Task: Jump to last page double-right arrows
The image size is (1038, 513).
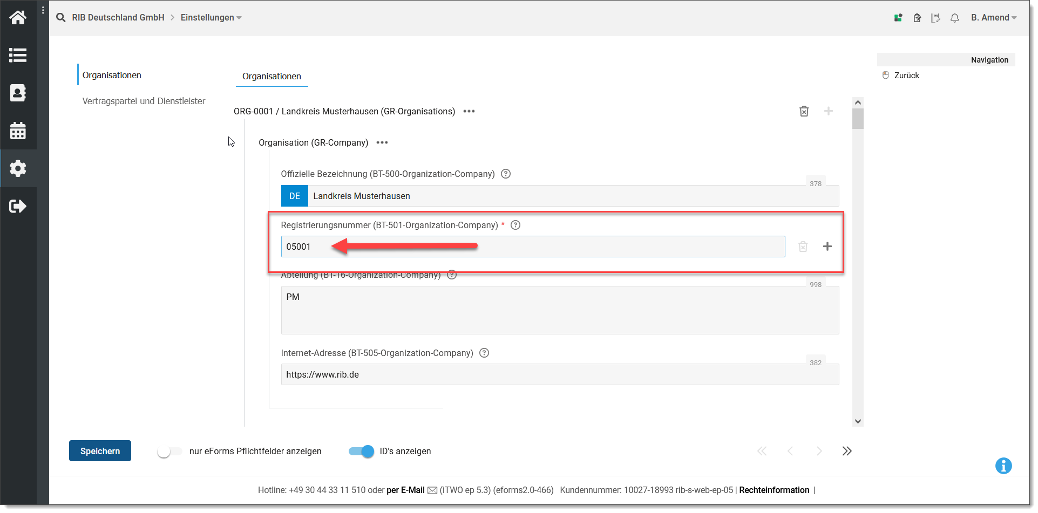Action: coord(847,451)
